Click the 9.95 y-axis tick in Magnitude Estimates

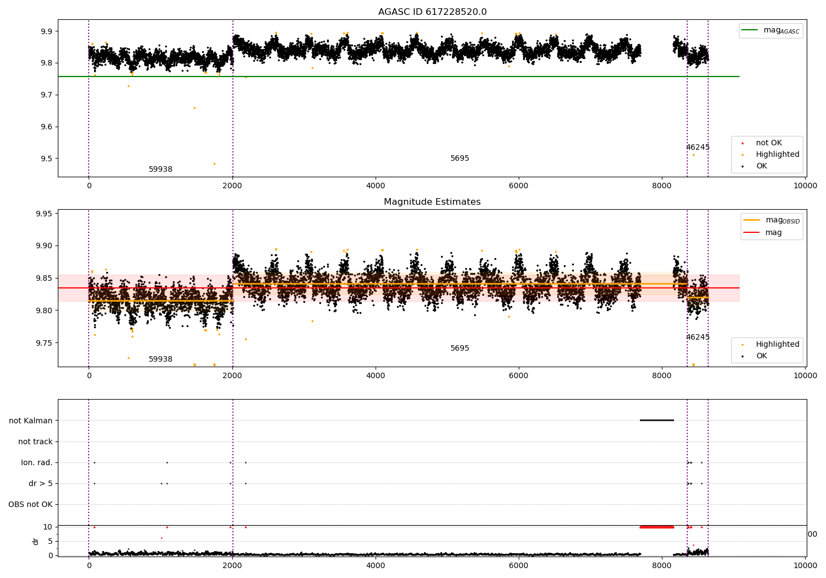click(44, 214)
